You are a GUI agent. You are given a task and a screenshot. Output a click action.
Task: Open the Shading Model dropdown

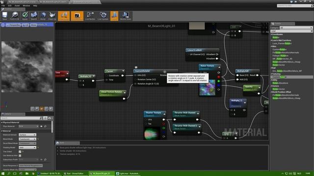click(27, 148)
